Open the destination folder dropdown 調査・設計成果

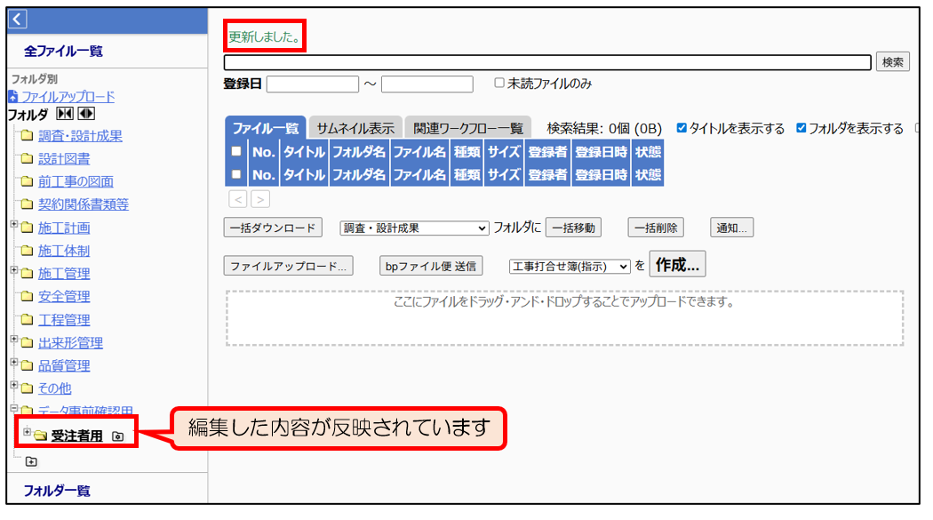pos(414,228)
